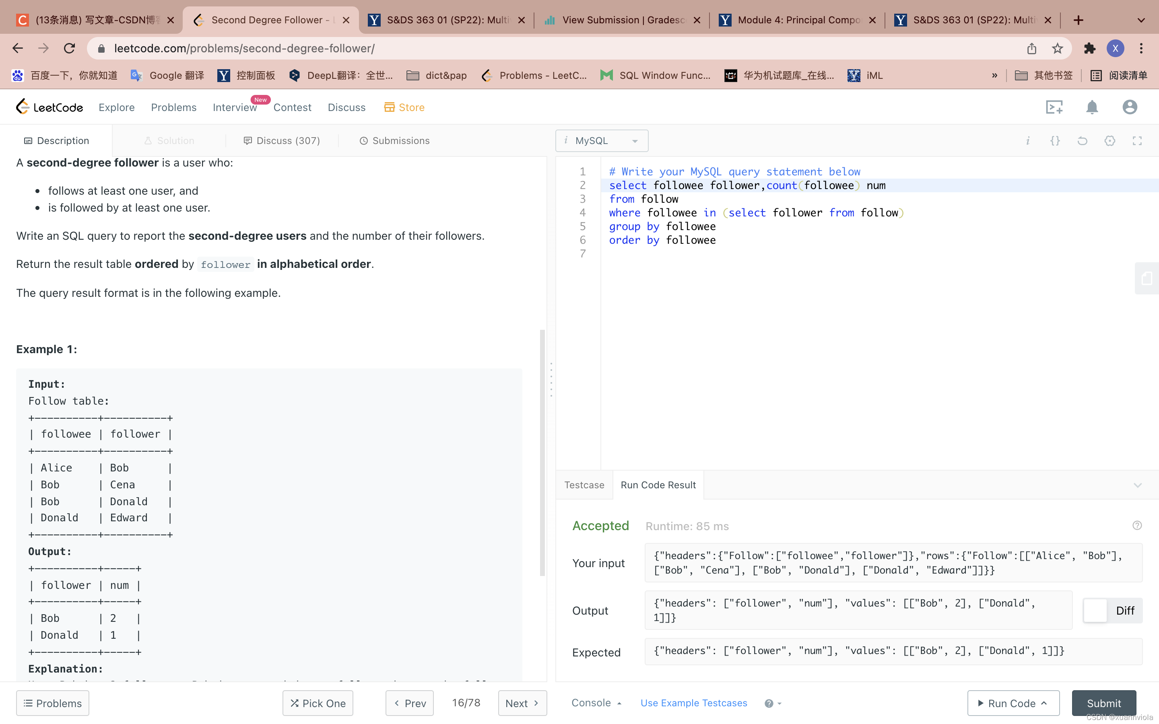Click Use Example Testcases link
The image size is (1159, 724).
click(693, 703)
